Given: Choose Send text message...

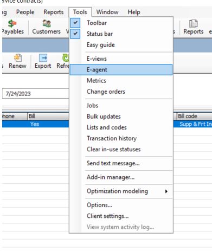Looking at the screenshot, I should point(121,163).
